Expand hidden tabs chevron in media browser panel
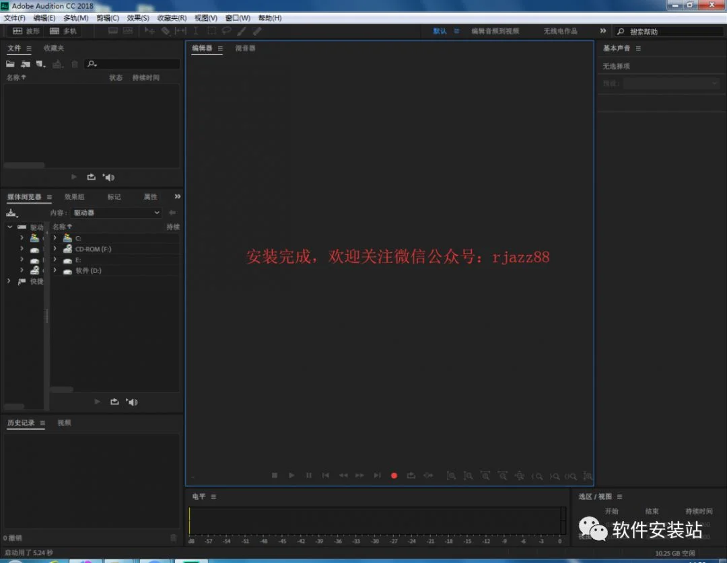 [x=178, y=196]
